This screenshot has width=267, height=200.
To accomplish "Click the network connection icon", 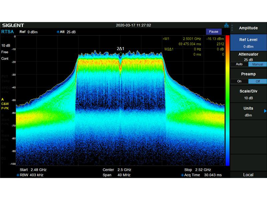I will pyautogui.click(x=226, y=25).
